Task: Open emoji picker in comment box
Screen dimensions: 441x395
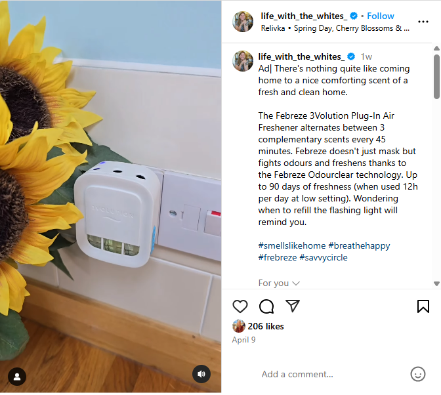Action: click(418, 374)
